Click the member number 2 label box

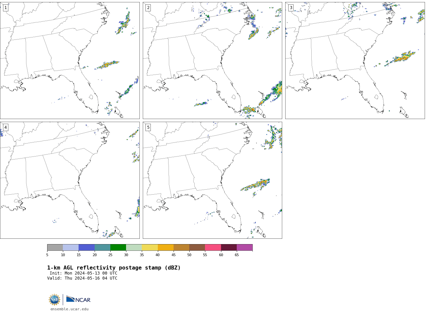tap(148, 8)
